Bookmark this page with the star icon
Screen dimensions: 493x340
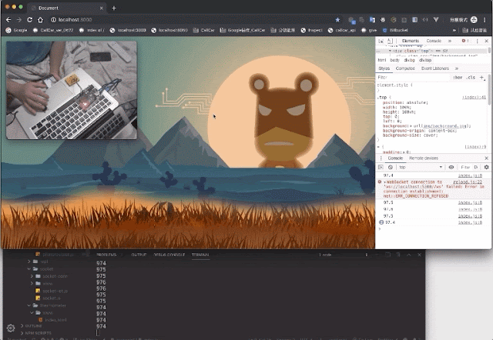pyautogui.click(x=337, y=20)
